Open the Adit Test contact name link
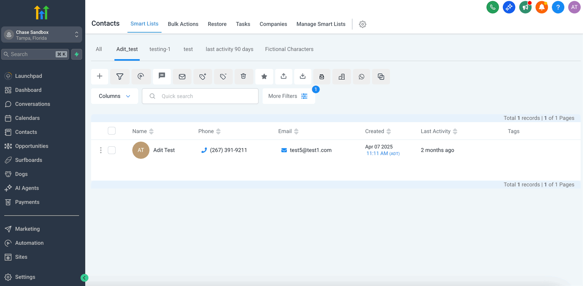Image resolution: width=583 pixels, height=286 pixels. (164, 150)
